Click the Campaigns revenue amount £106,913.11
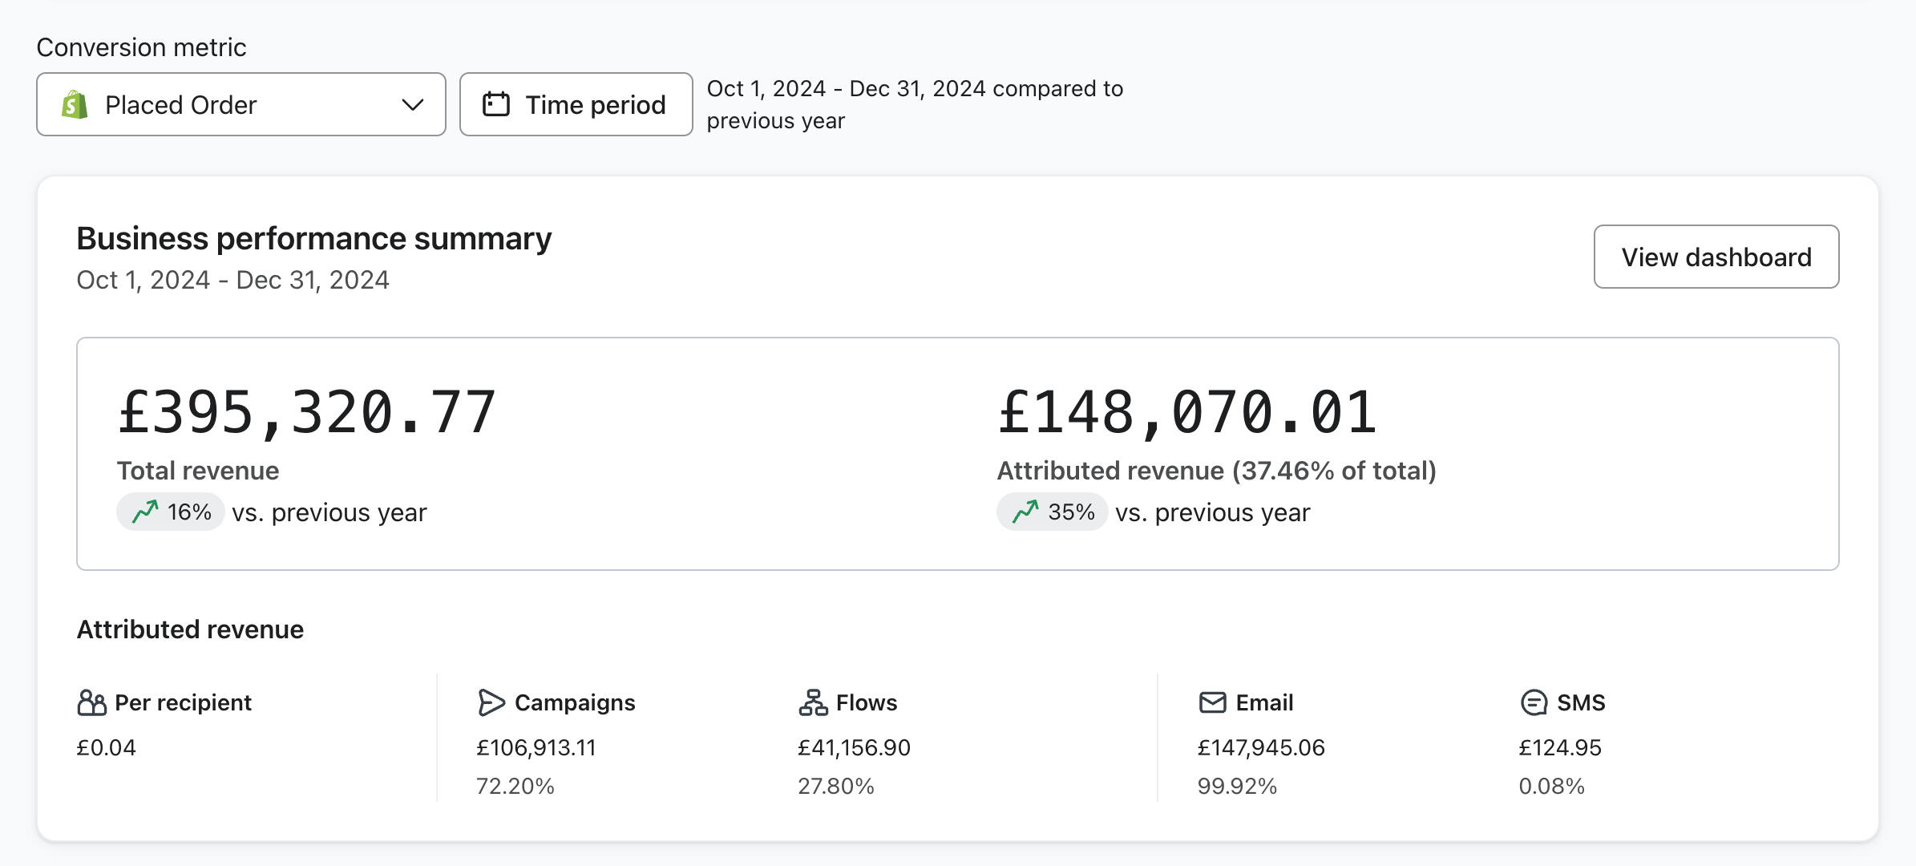 click(x=536, y=747)
